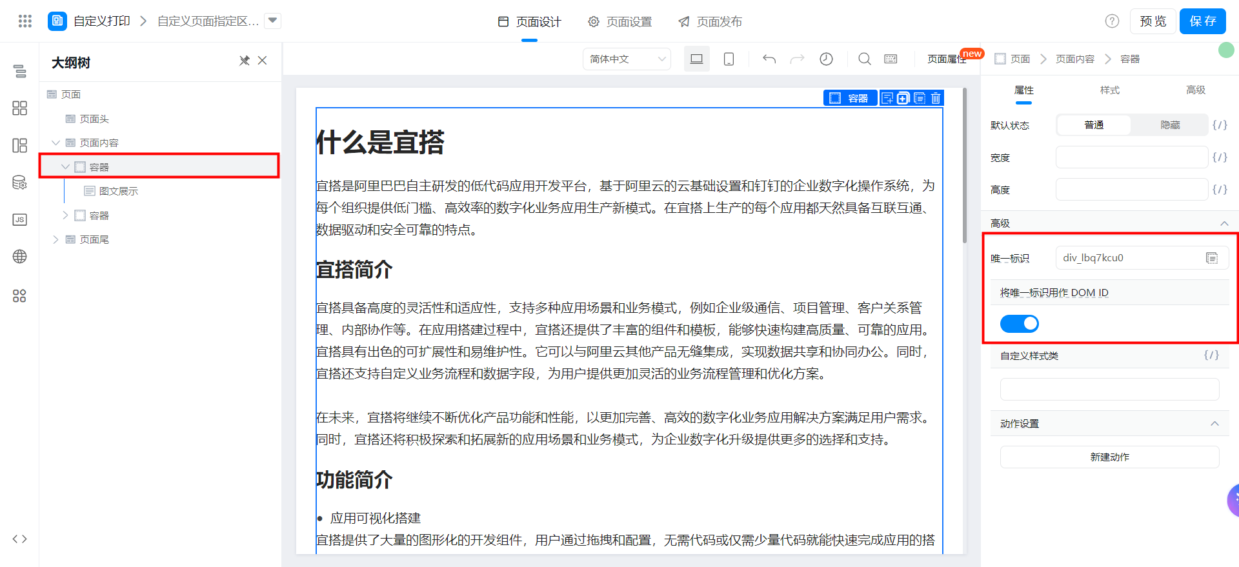Switch to the 页面设置 tab
The image size is (1239, 567).
coord(620,22)
